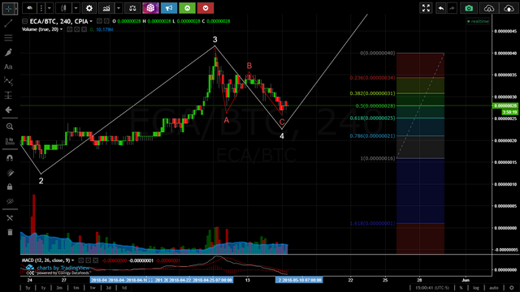Click the blue megaphone alert button
The width and height of the screenshot is (520, 292).
[x=169, y=8]
